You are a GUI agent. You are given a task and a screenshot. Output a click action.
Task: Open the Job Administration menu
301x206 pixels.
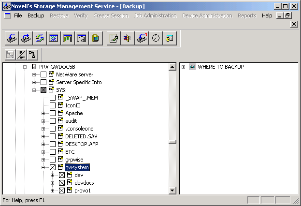click(155, 15)
